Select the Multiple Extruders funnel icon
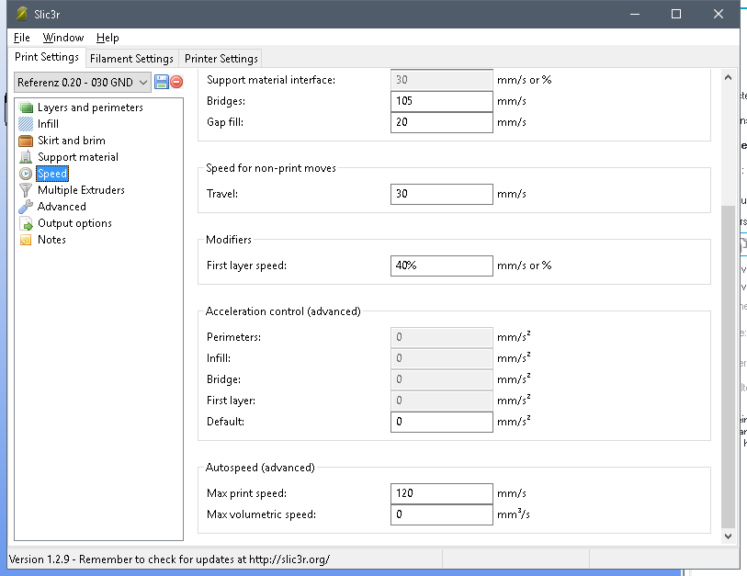This screenshot has width=747, height=576. tap(26, 190)
